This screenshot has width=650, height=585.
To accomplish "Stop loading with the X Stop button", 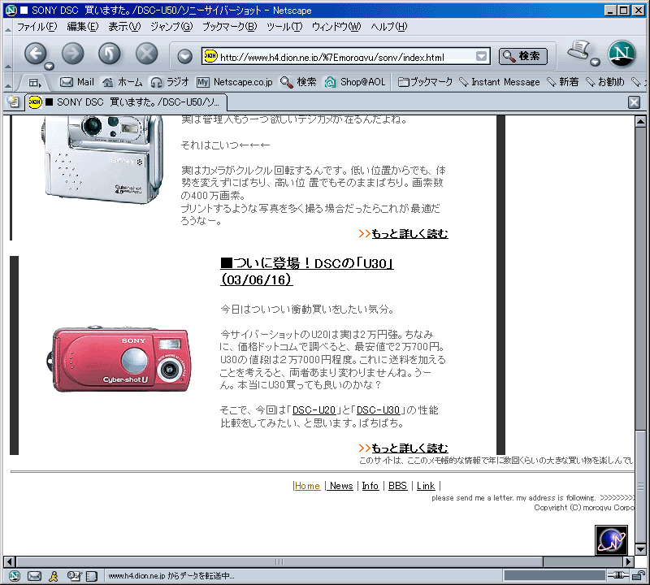I will pyautogui.click(x=147, y=54).
